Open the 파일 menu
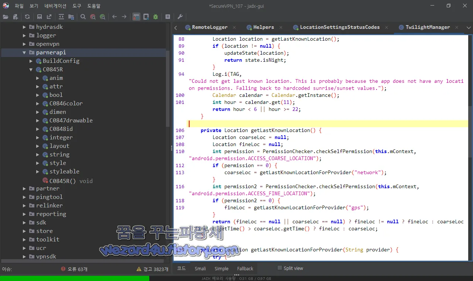This screenshot has height=281, width=473. tap(19, 6)
